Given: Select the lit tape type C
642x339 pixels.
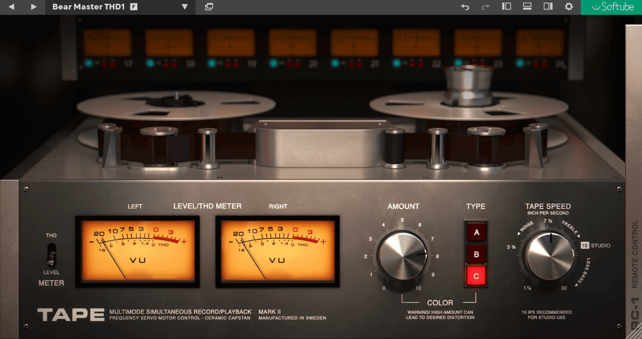Looking at the screenshot, I should coord(476,276).
